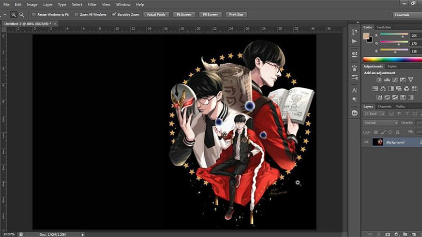Add a layer mask
This screenshot has width=422, height=237.
(x=388, y=234)
